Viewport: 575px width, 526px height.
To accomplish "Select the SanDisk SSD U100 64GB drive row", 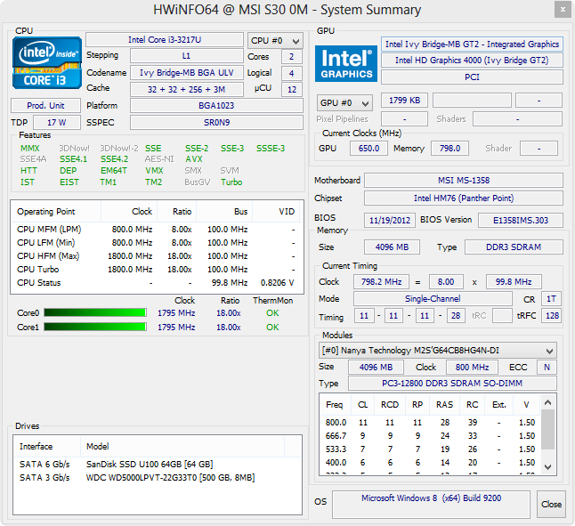I will click(157, 464).
